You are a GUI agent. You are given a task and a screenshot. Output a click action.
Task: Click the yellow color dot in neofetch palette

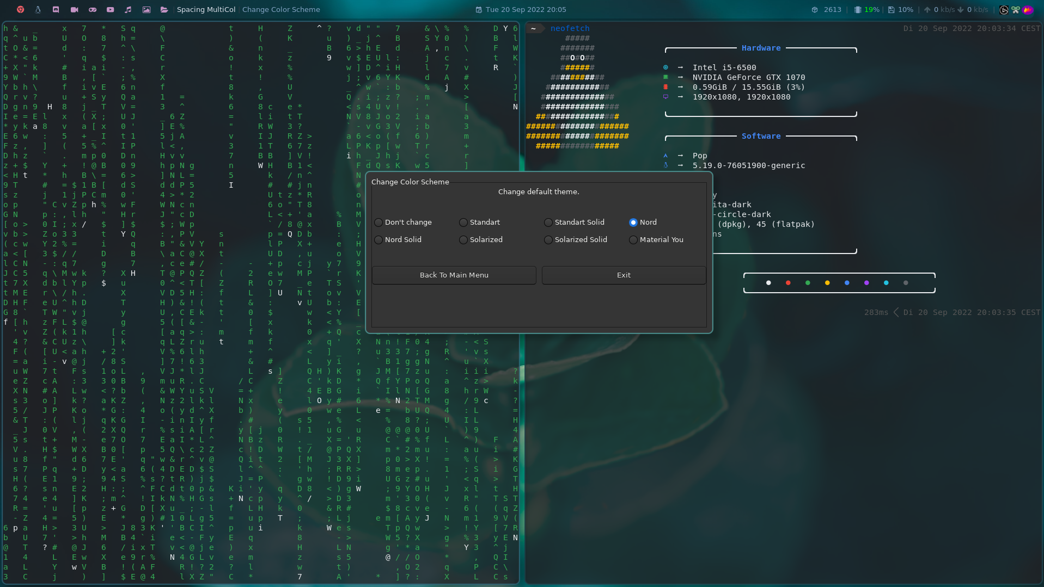pyautogui.click(x=827, y=283)
